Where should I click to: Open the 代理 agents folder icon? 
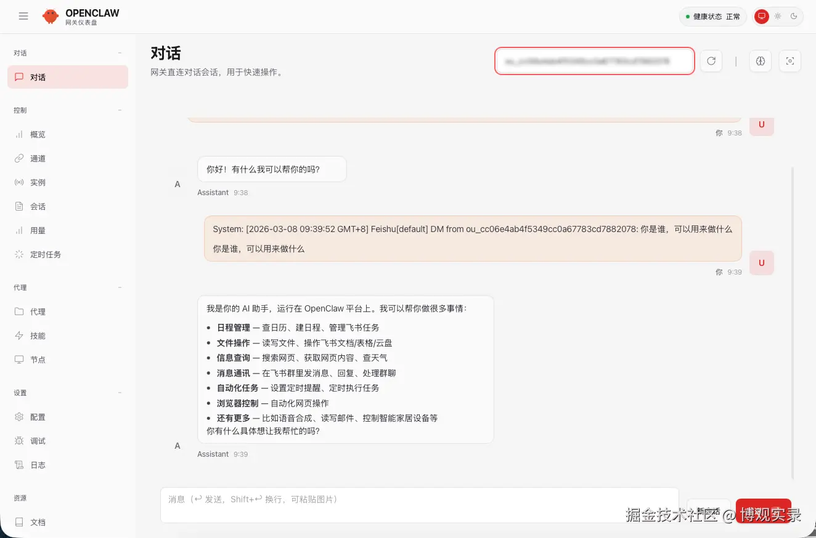19,311
